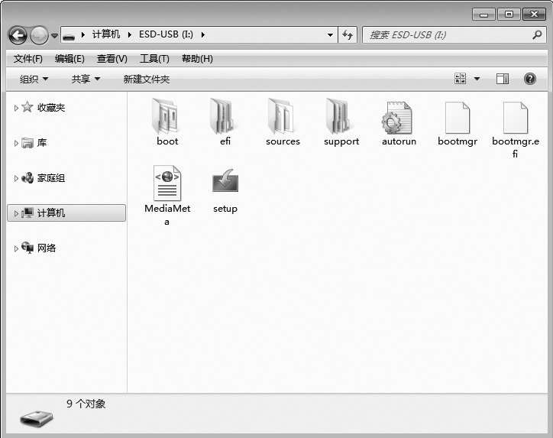
Task: Open the 组织 dropdown menu
Action: 34,79
